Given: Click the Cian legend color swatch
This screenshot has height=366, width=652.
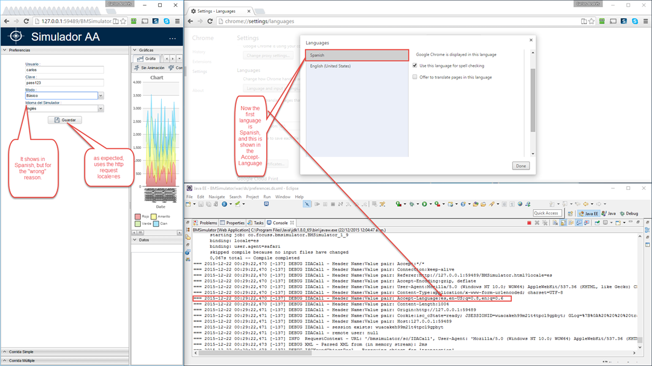Looking at the screenshot, I should (156, 224).
